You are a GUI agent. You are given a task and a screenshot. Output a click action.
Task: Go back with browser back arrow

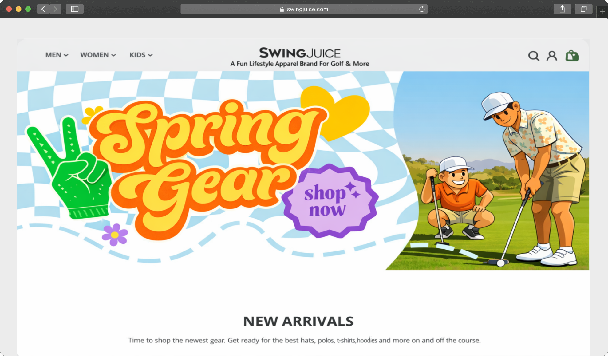pyautogui.click(x=43, y=9)
